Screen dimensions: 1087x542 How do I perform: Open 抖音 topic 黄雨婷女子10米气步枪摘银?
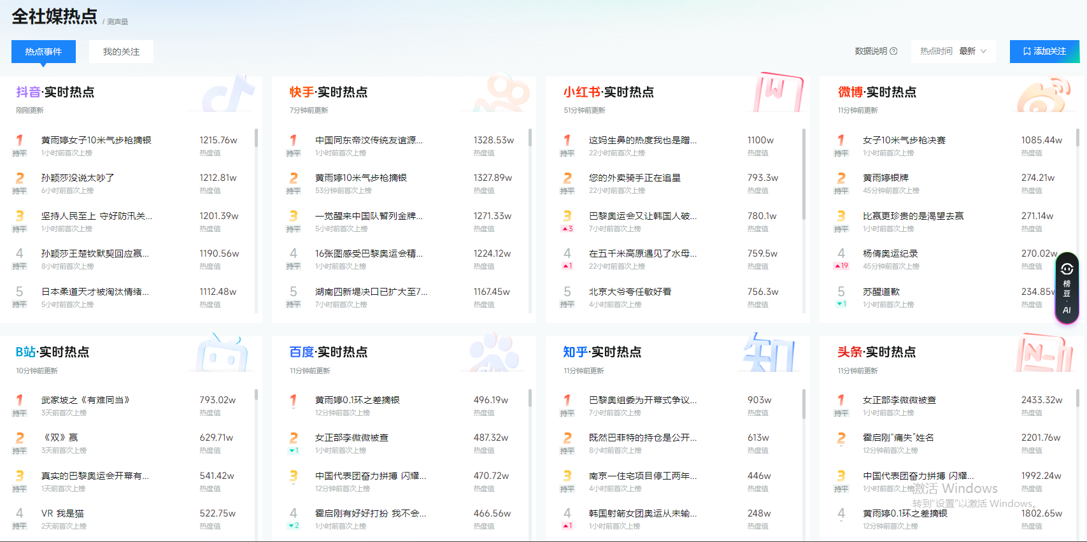(96, 140)
